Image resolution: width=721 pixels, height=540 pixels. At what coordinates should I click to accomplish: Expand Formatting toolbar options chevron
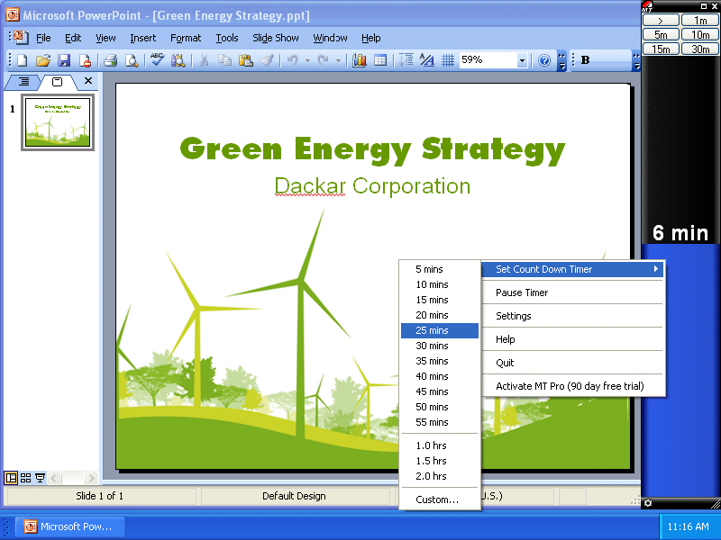636,60
